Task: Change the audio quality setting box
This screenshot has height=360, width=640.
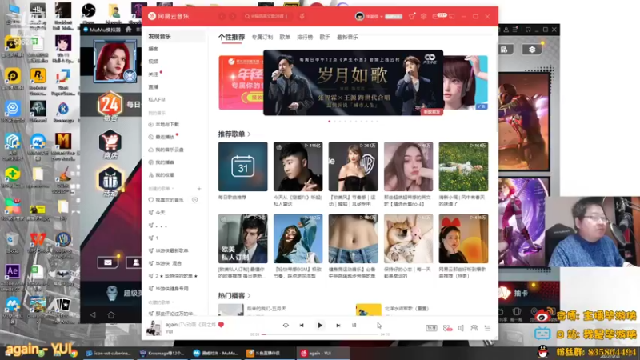Action: pos(431,328)
